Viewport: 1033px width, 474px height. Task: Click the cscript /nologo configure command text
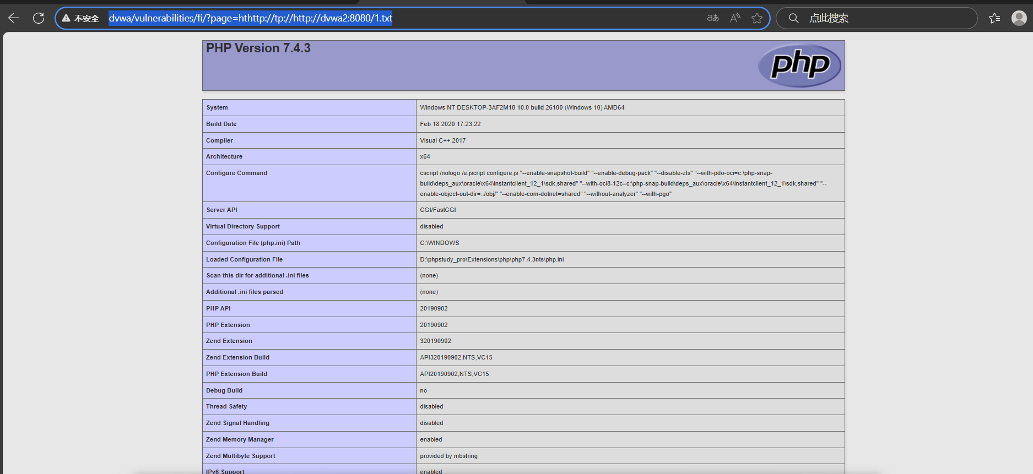[624, 183]
